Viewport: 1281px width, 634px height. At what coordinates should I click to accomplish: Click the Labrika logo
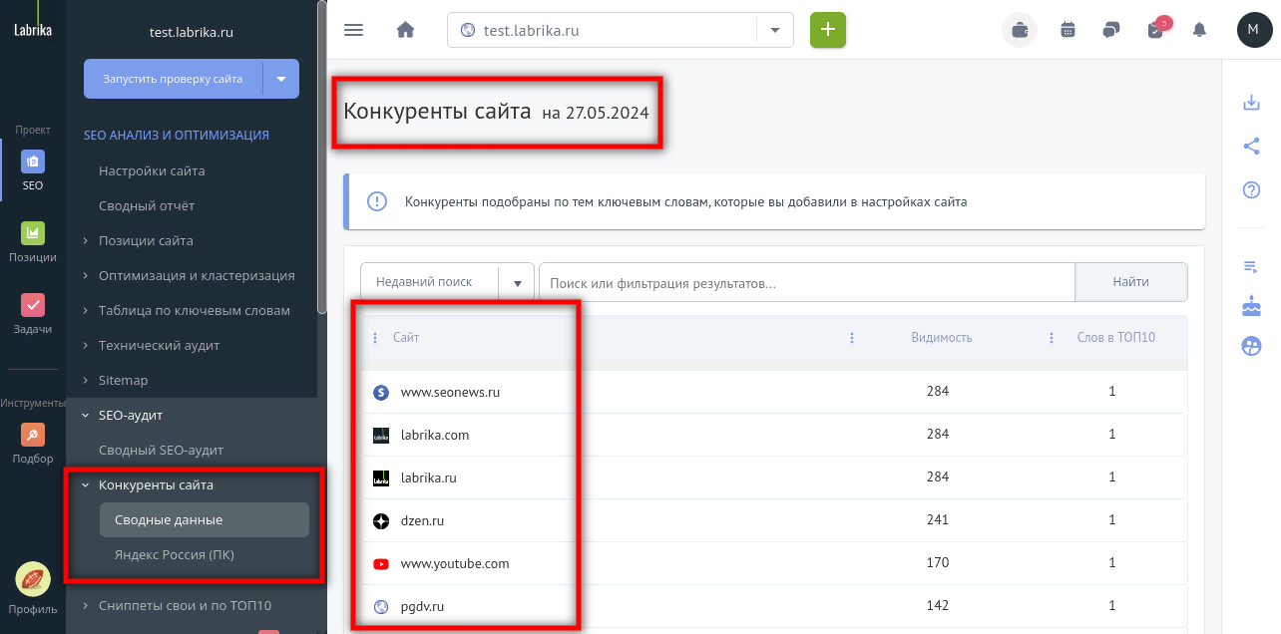tap(32, 23)
